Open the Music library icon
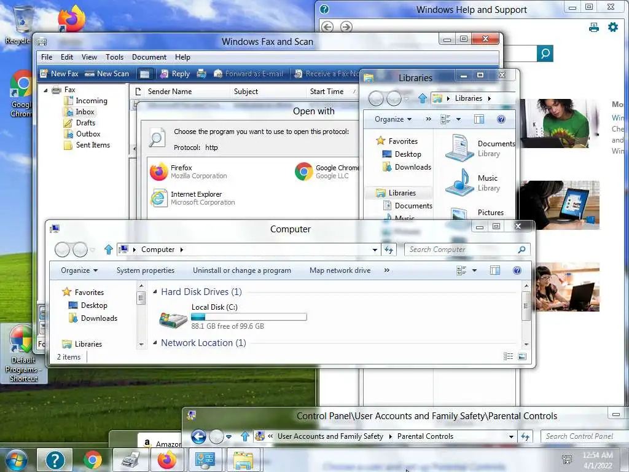Screen dimensions: 629x472 [x=459, y=182]
